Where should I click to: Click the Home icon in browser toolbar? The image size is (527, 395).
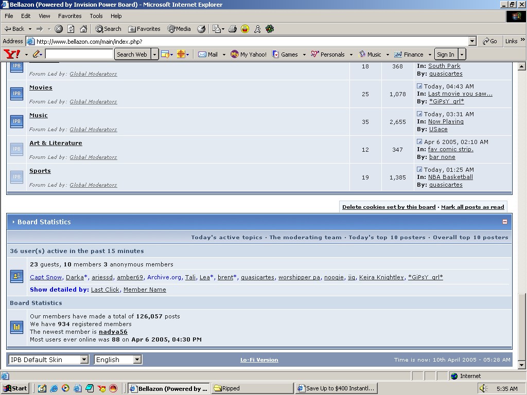83,29
